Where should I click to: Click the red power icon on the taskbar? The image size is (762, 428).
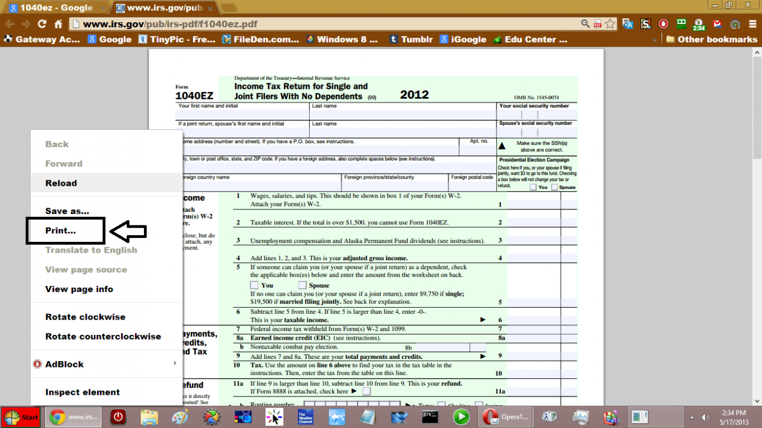(x=118, y=417)
